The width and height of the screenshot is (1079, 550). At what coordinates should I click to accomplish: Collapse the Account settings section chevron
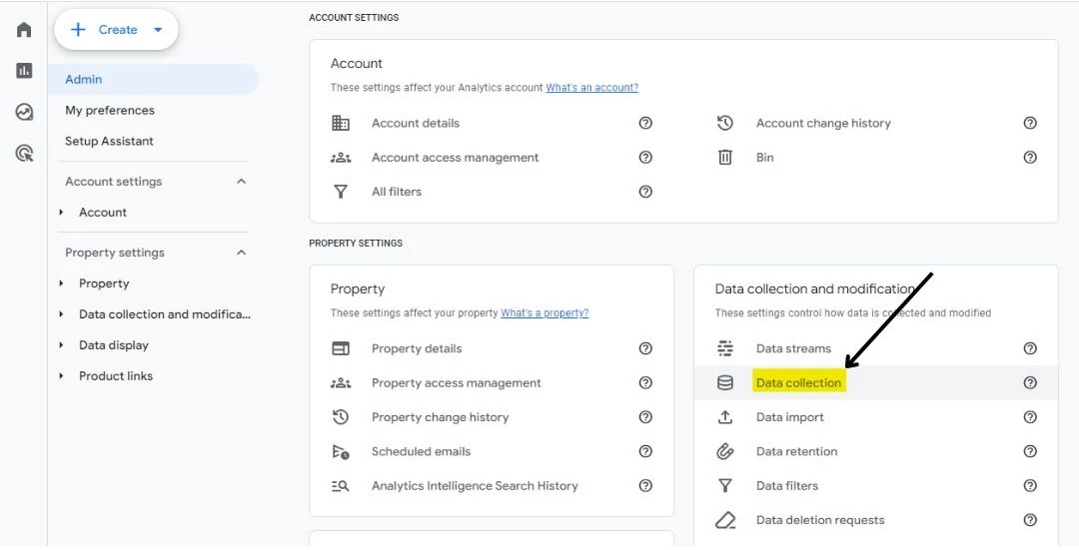click(242, 182)
